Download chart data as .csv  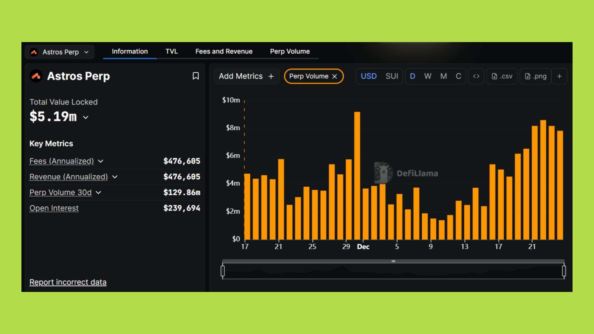(x=502, y=76)
